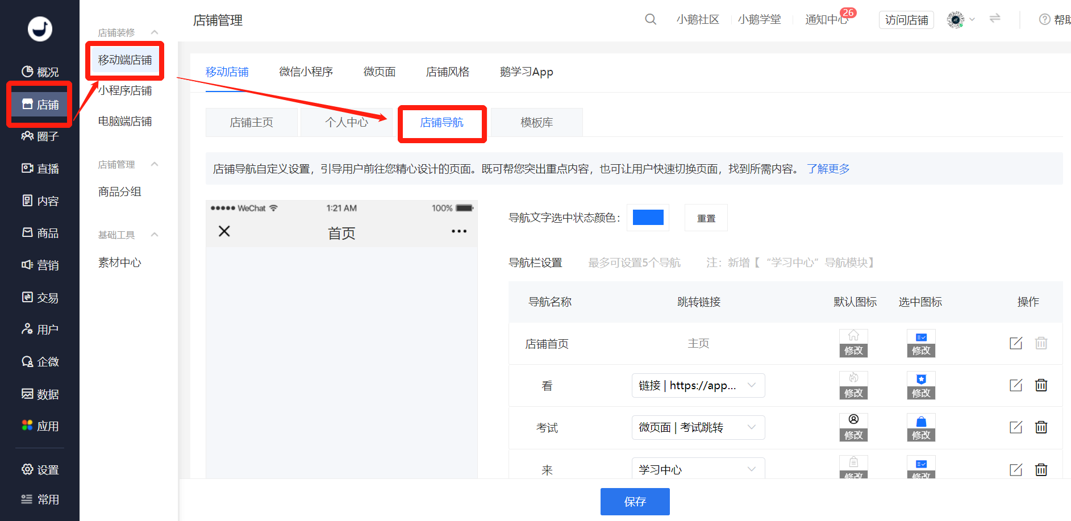The width and height of the screenshot is (1071, 521).
Task: Open 数据 in the left sidebar
Action: tap(40, 394)
